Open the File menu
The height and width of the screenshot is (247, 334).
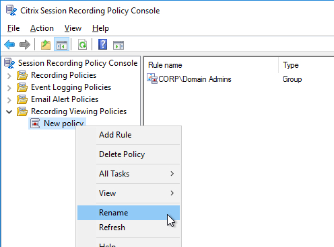13,28
